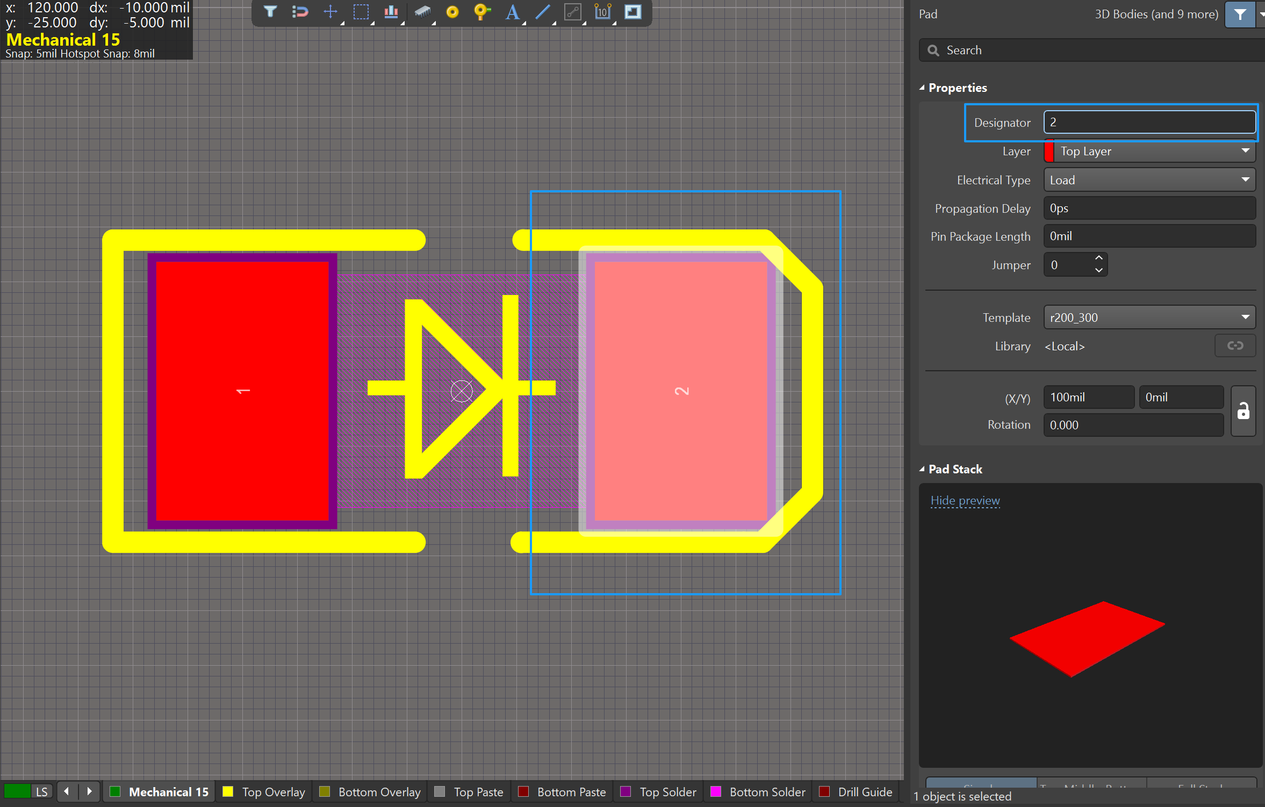This screenshot has width=1265, height=807.
Task: Choose the dashed rectangle selection tool
Action: 361,11
